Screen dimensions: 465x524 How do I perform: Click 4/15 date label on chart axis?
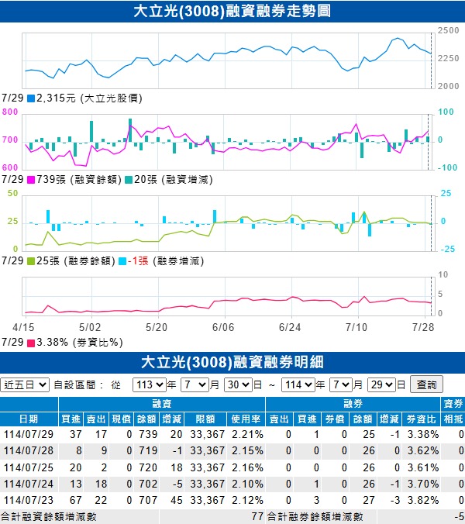pos(23,327)
